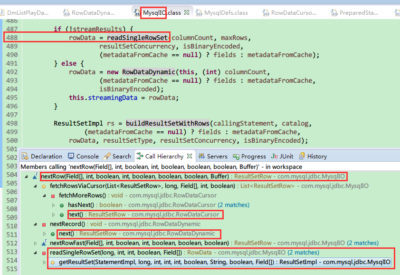
Task: Click RowDataDynamic constructor on line 492
Action: [x=149, y=72]
